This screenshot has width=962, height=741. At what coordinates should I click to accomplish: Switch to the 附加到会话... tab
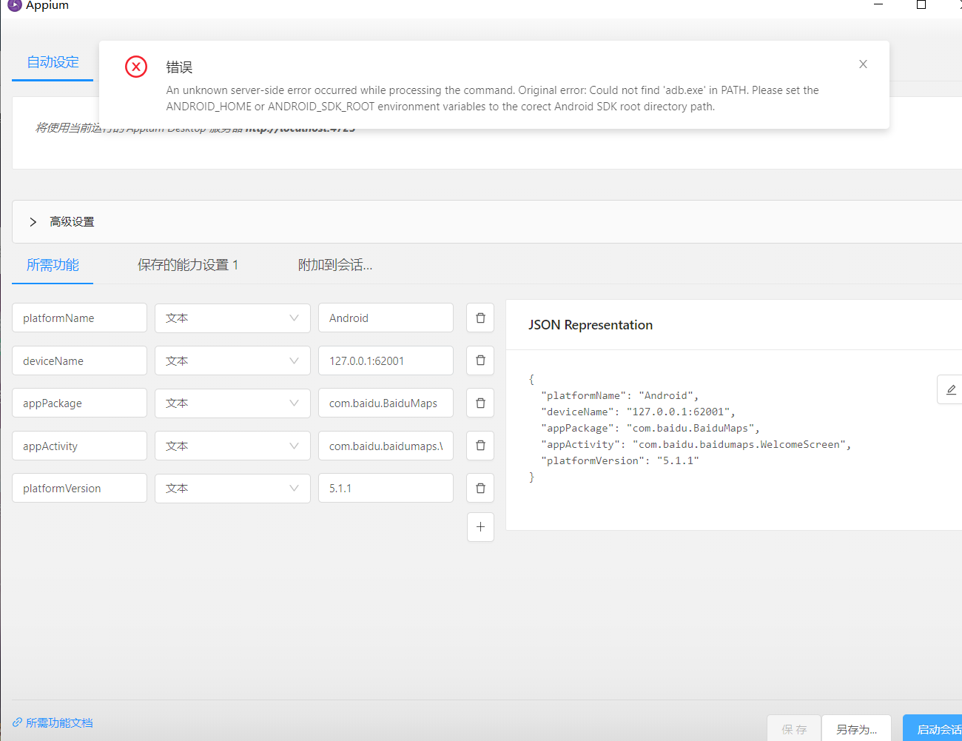(x=335, y=265)
